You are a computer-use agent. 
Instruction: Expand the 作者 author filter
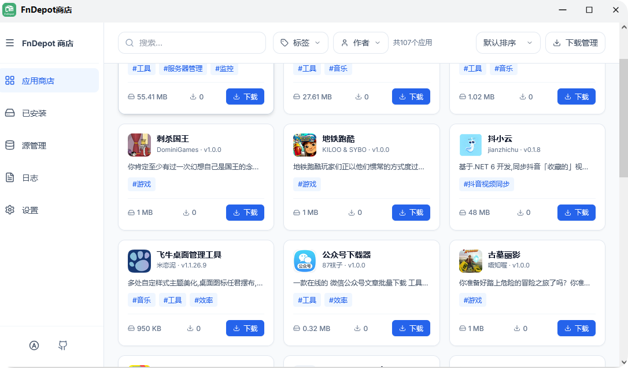pos(360,42)
